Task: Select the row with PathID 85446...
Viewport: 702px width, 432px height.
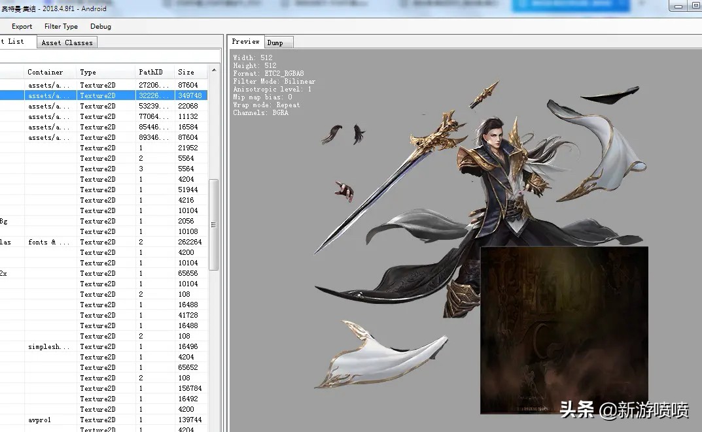Action: click(104, 127)
